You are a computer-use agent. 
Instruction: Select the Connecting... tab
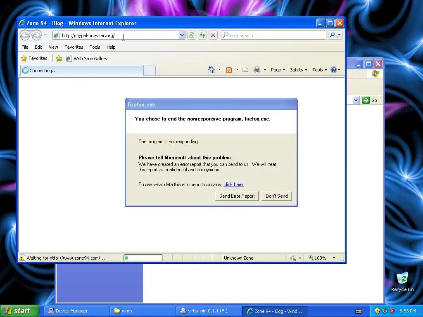pos(82,70)
